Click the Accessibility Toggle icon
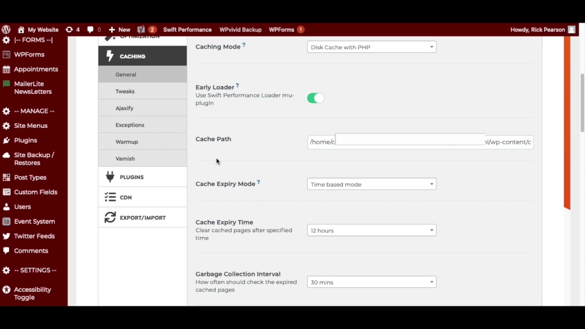The image size is (585, 329). [6, 290]
